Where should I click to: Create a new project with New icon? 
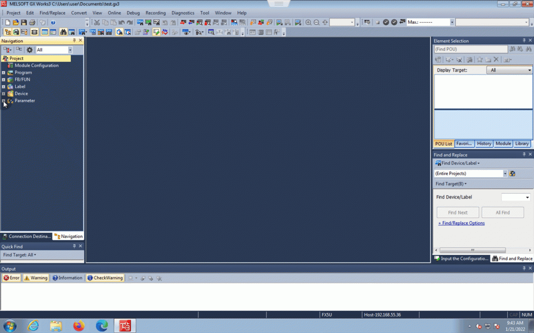point(8,22)
